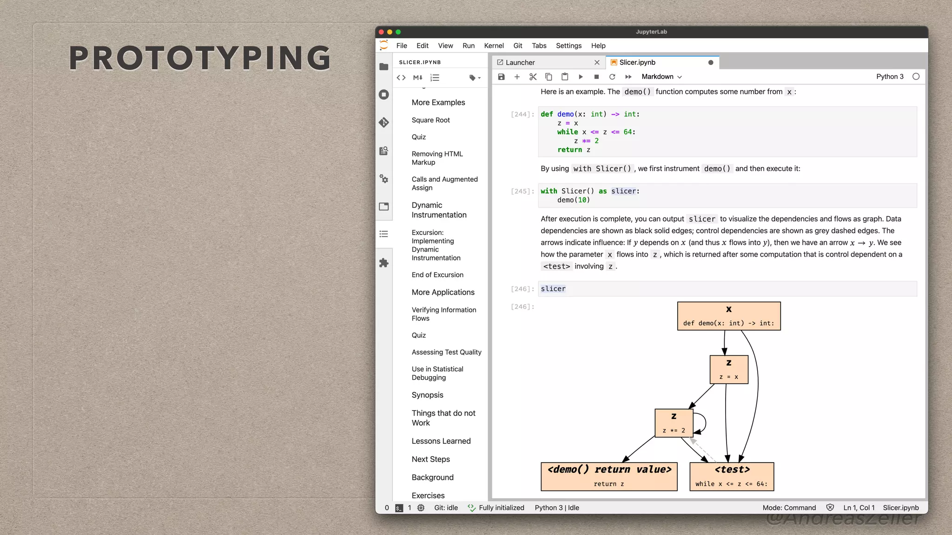Click the Python 3 kernel name
This screenshot has height=535, width=952.
pos(890,77)
